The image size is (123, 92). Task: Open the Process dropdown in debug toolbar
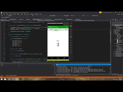(11, 17)
